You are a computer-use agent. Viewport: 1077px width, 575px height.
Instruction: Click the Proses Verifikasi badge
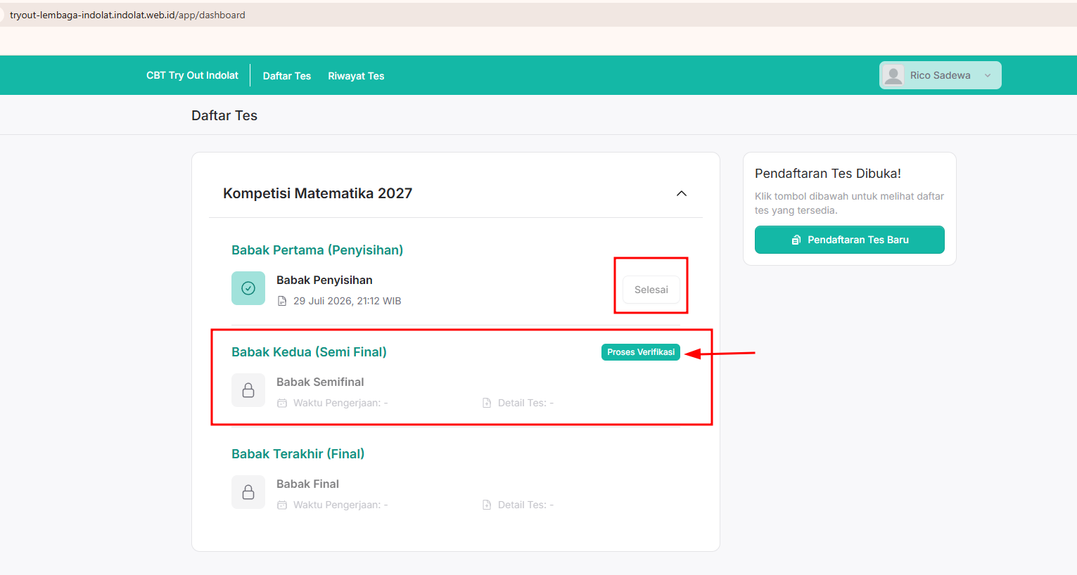coord(641,352)
